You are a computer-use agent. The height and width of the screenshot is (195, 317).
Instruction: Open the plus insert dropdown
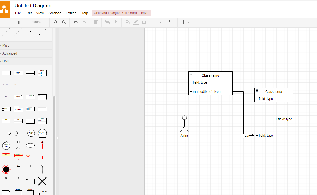tap(185, 22)
